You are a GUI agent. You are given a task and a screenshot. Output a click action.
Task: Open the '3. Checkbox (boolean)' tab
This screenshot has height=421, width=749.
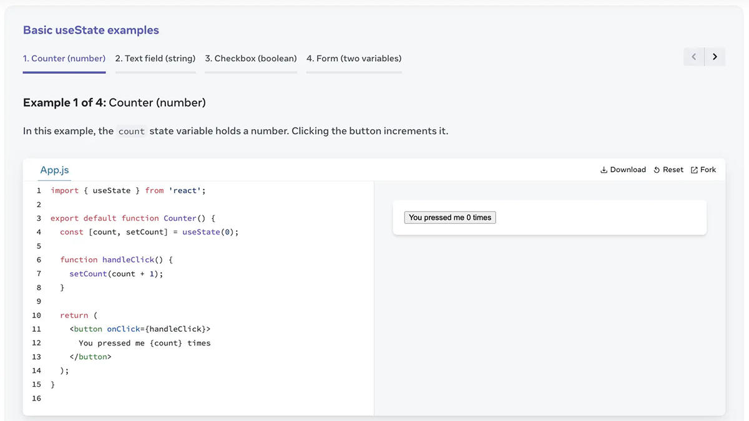[x=251, y=59]
